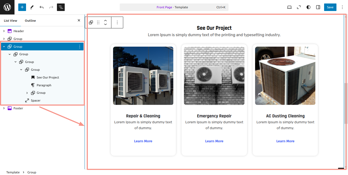Click the Template breadcrumb item
348x175 pixels.
(13, 172)
